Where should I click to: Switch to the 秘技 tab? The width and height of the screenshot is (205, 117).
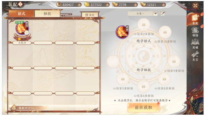[x=47, y=14]
